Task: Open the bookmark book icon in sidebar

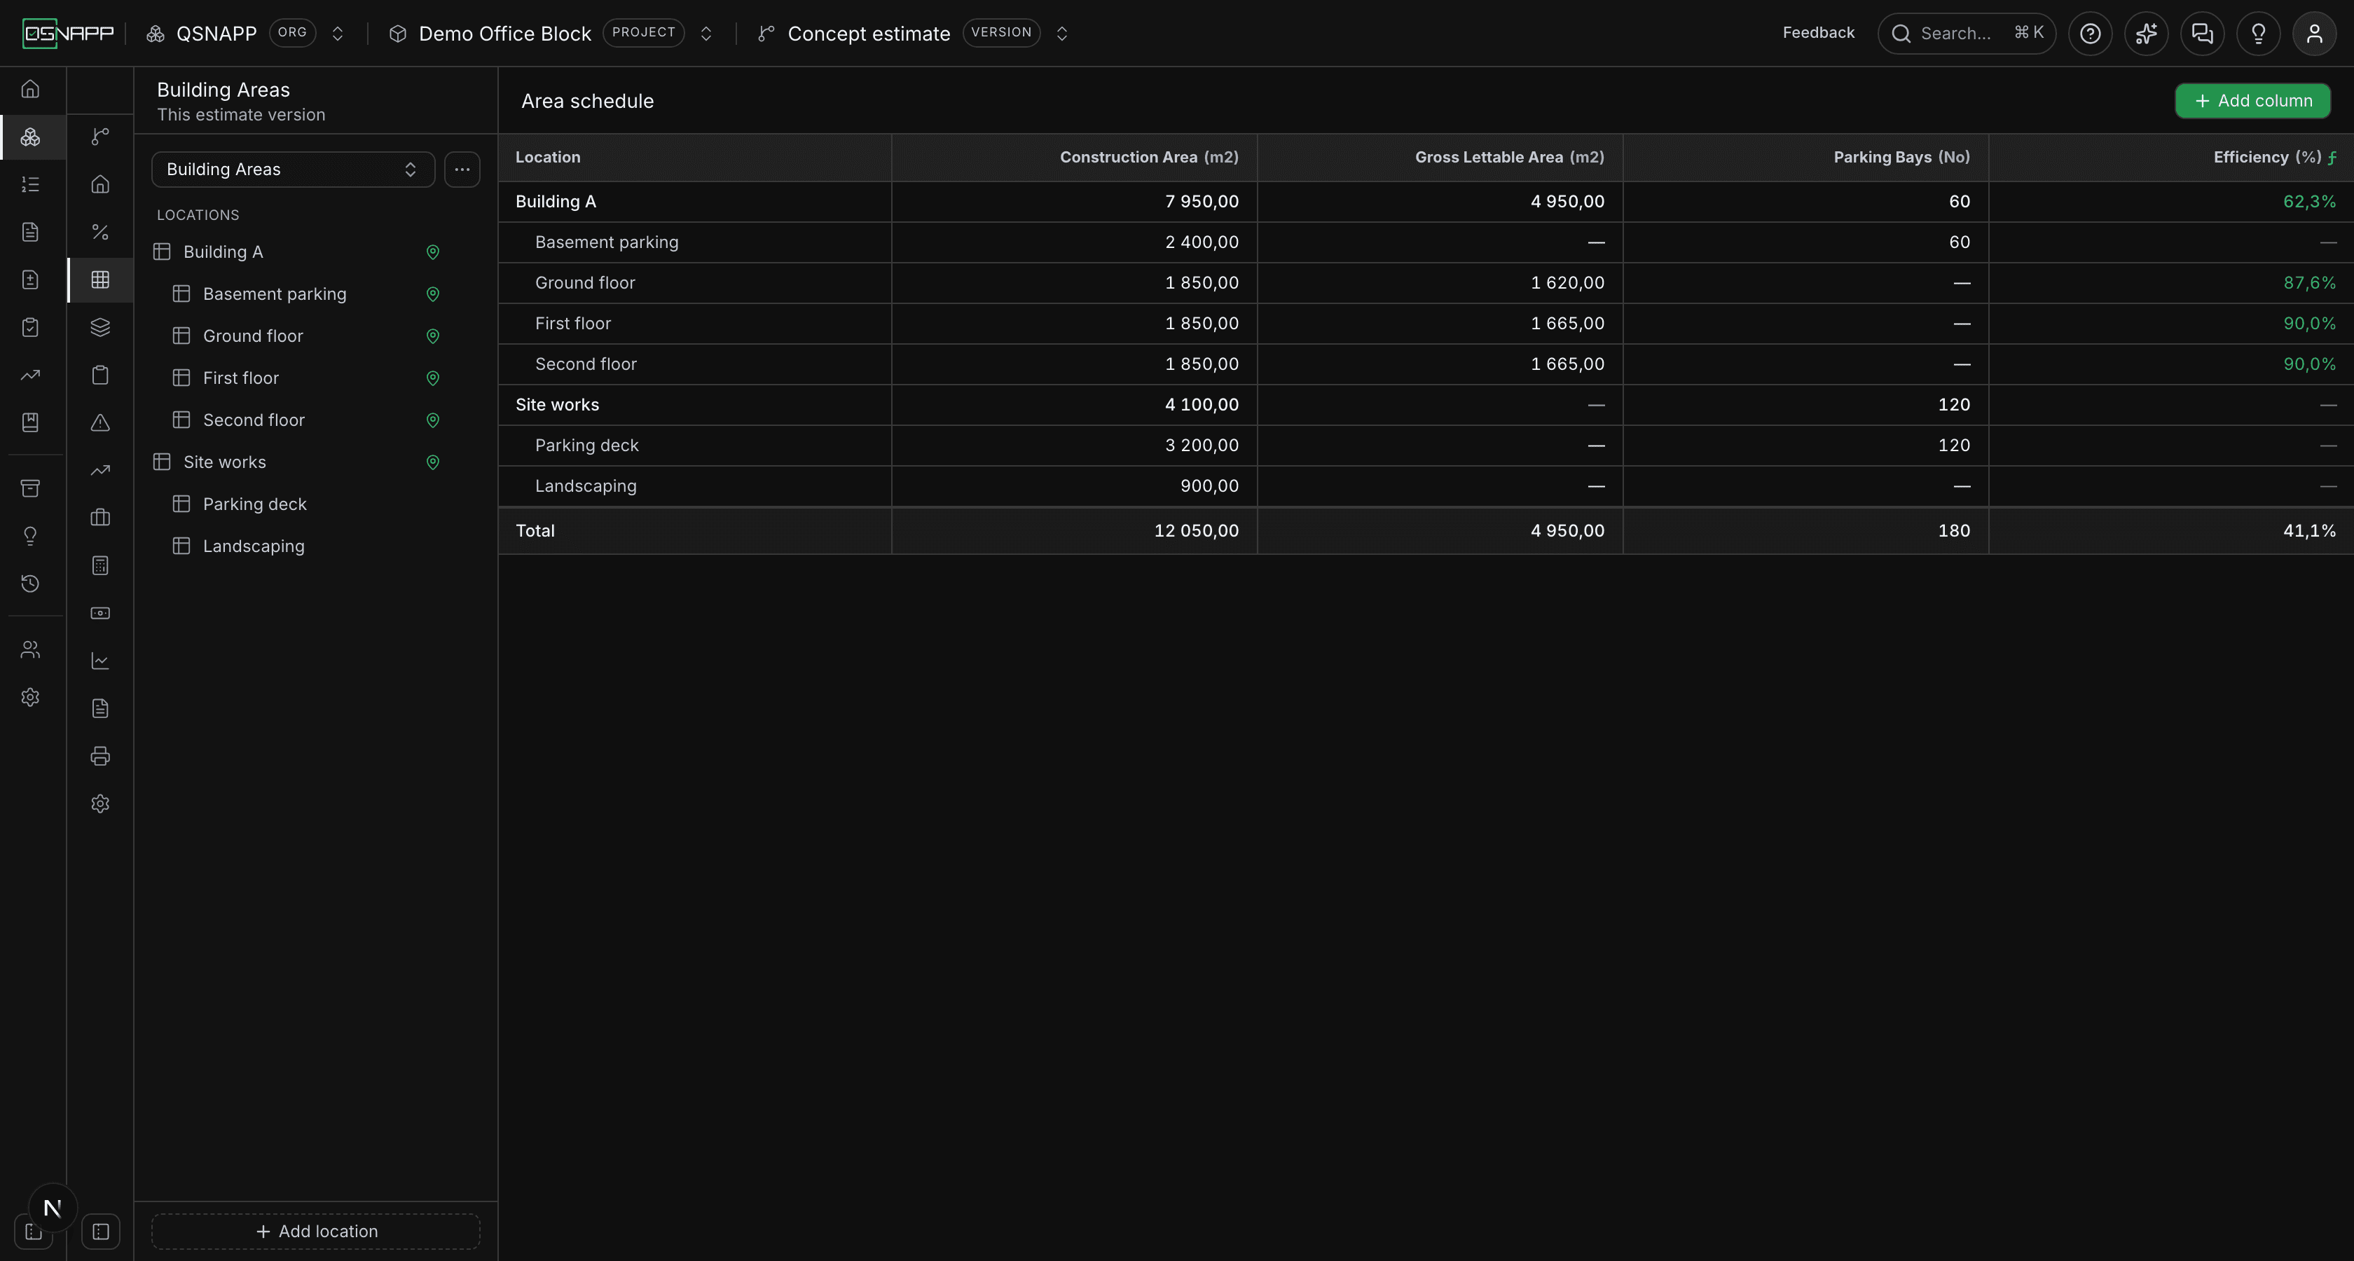Action: pyautogui.click(x=30, y=422)
